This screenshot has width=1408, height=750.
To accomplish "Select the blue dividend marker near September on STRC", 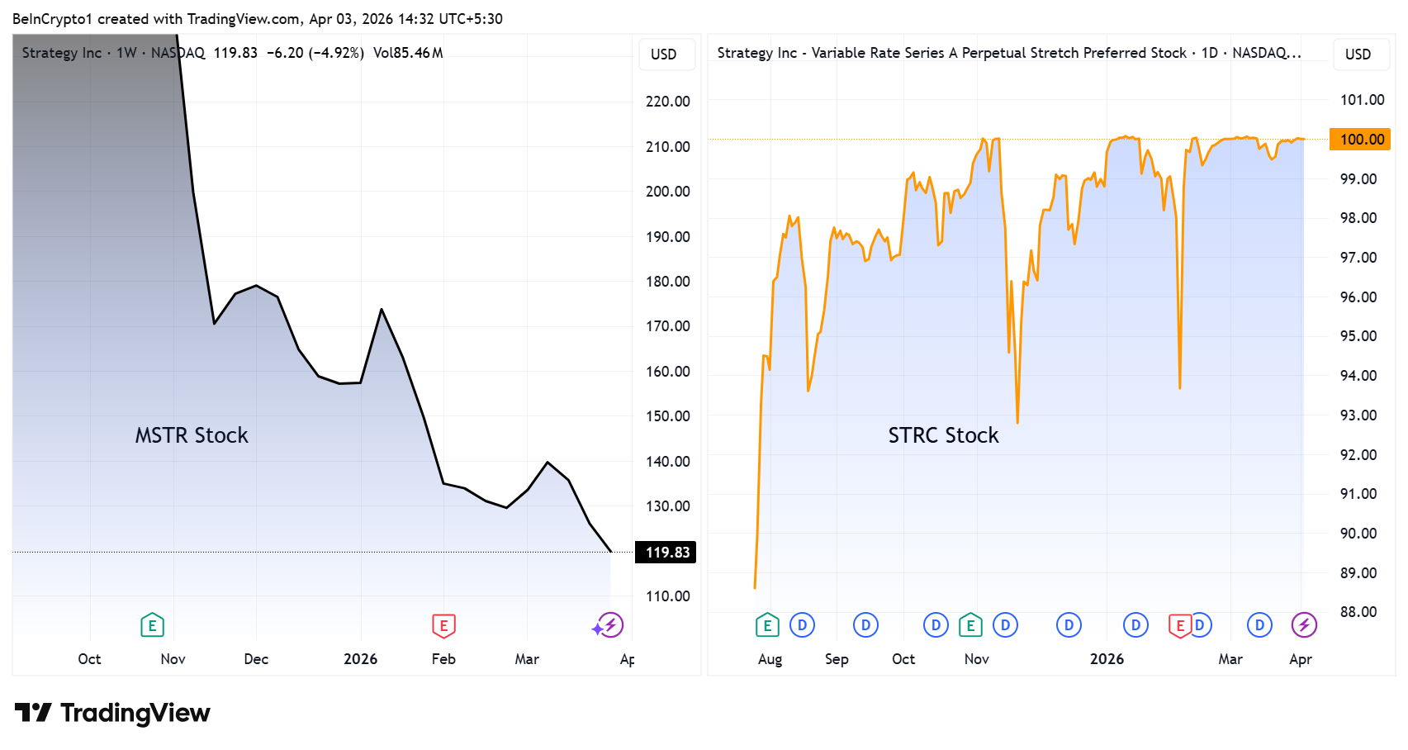I will 865,625.
